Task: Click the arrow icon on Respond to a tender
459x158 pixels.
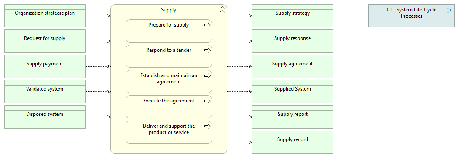Action: point(207,51)
